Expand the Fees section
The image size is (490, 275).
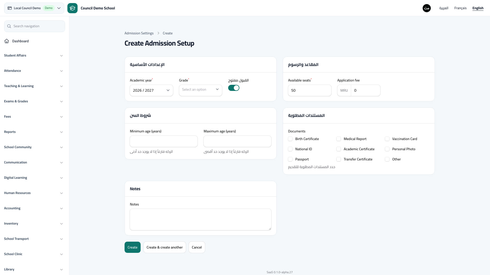[33, 117]
